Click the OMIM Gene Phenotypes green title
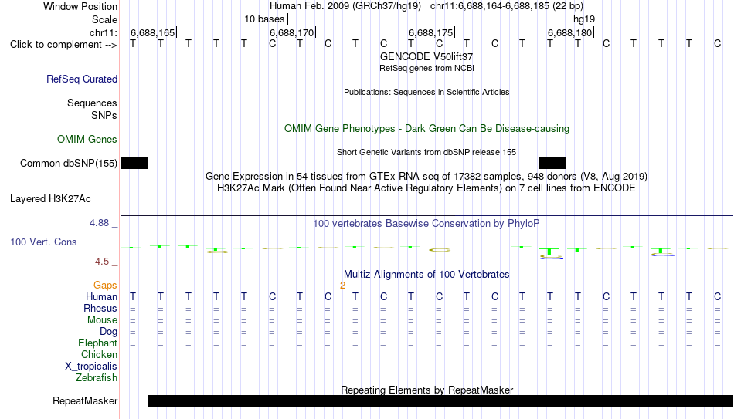The width and height of the screenshot is (734, 419). point(426,129)
